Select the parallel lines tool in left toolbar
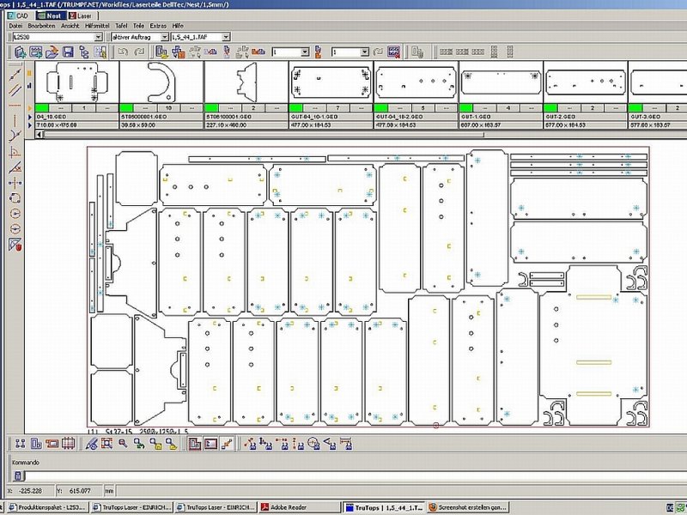The height and width of the screenshot is (515, 687). pyautogui.click(x=14, y=90)
